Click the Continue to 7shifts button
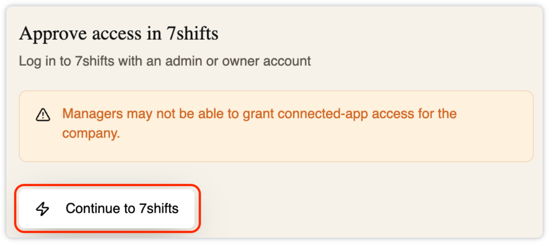This screenshot has width=549, height=244. (x=107, y=208)
